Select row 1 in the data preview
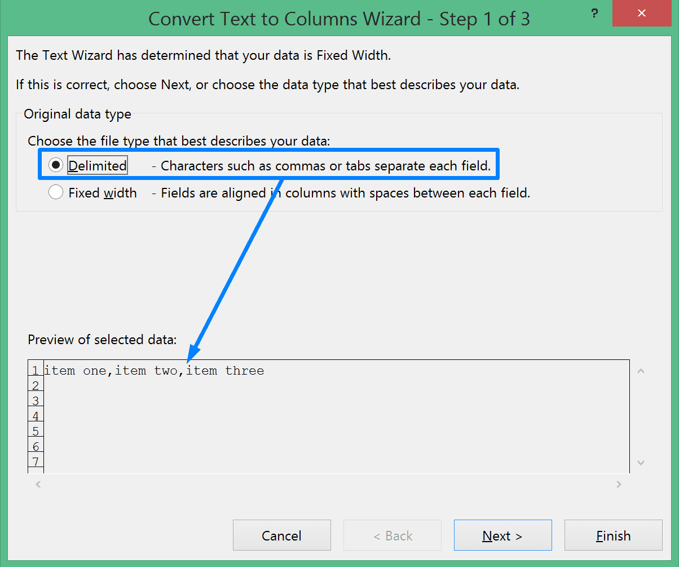The width and height of the screenshot is (679, 567). pyautogui.click(x=36, y=370)
